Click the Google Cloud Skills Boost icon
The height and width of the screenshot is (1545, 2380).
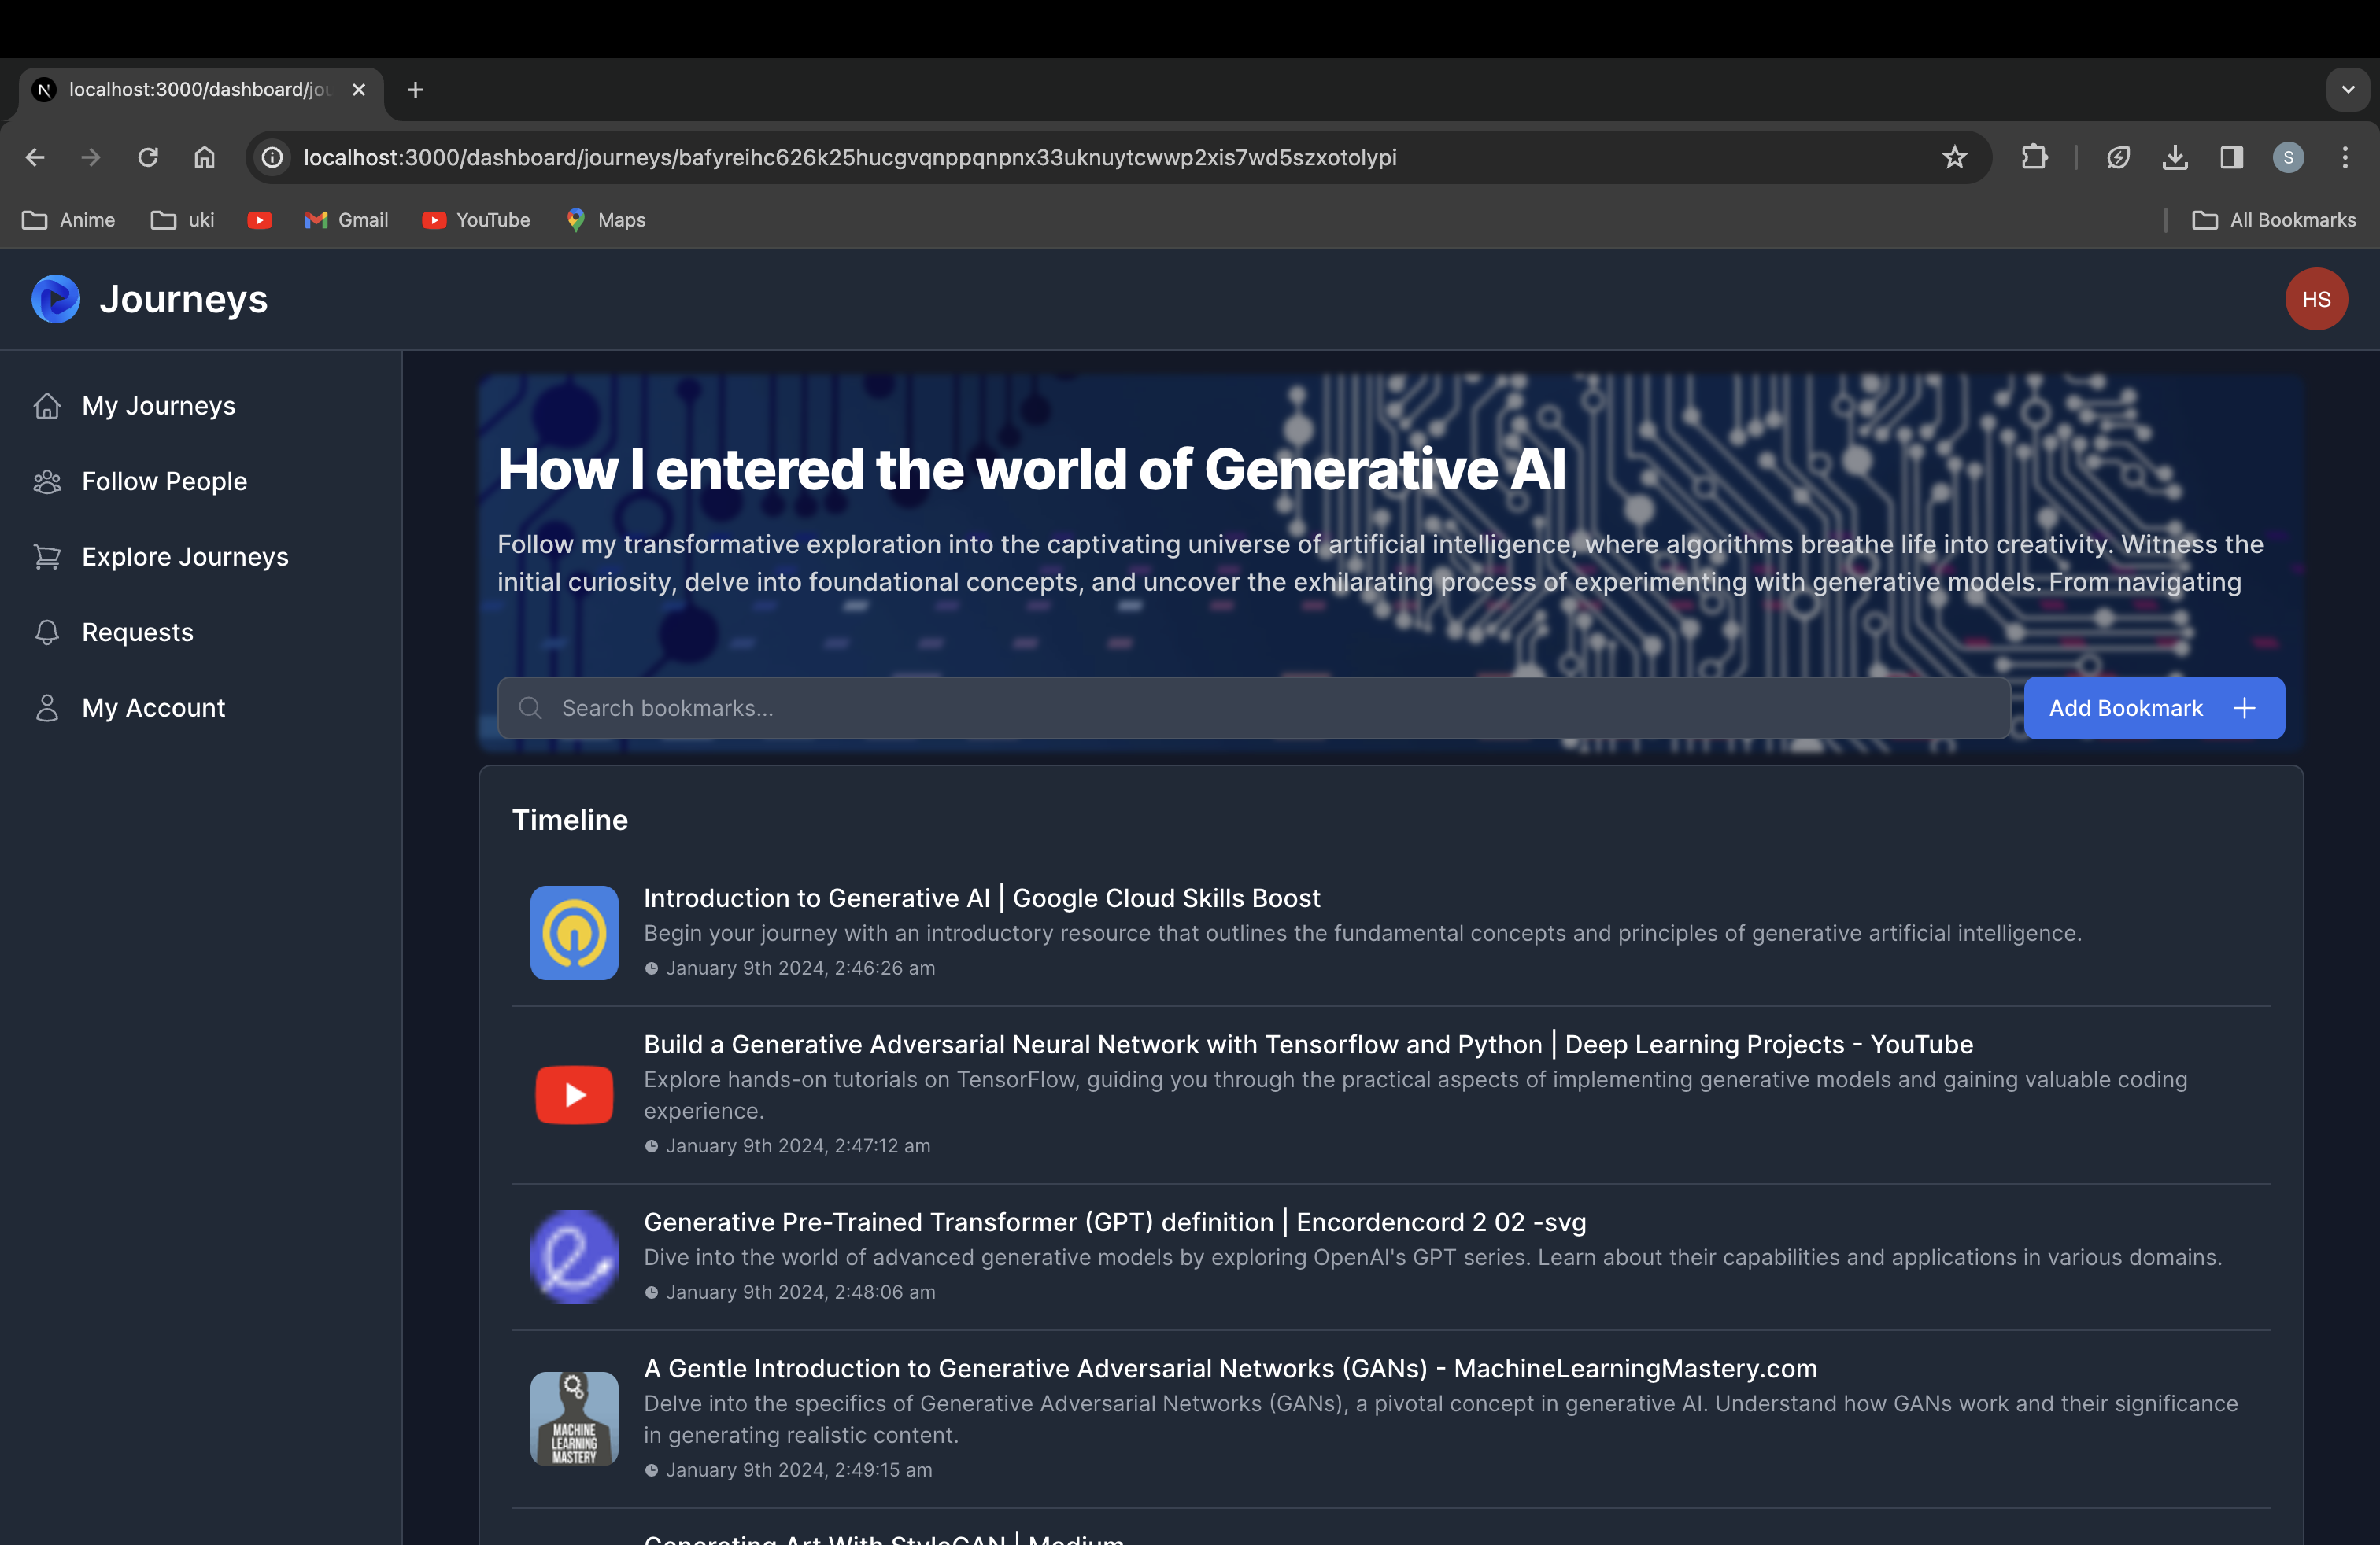click(574, 932)
